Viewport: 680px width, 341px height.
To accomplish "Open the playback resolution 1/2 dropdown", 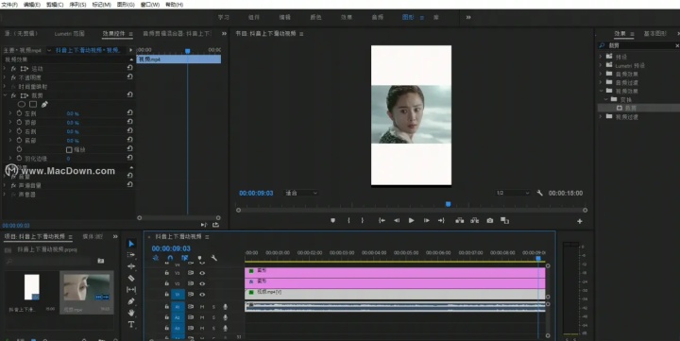I will coord(513,193).
